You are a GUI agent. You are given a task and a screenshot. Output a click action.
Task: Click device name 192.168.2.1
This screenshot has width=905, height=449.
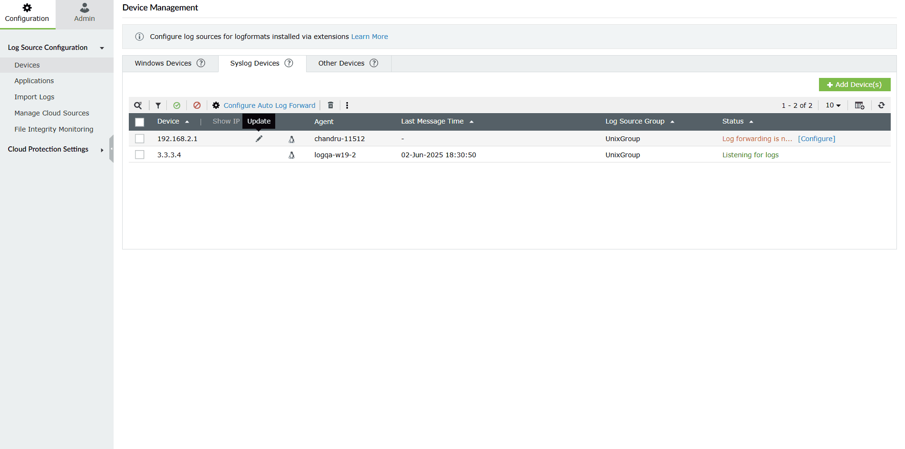(177, 139)
